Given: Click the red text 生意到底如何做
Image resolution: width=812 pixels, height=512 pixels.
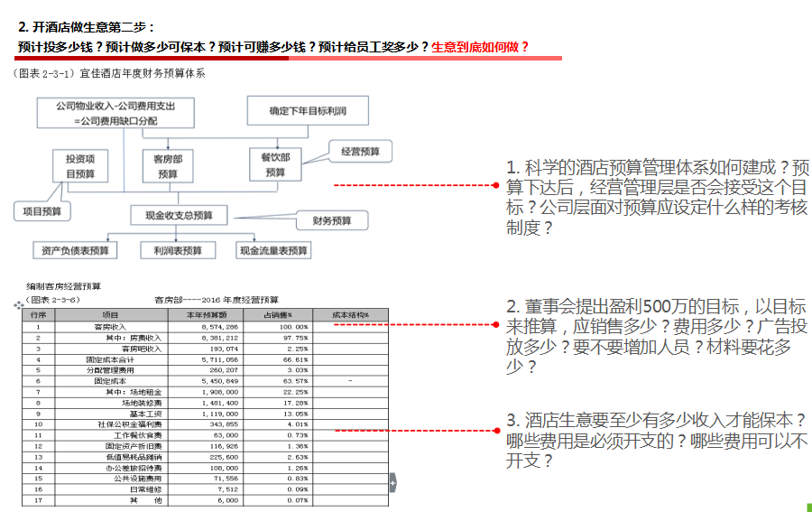Looking at the screenshot, I should (480, 47).
